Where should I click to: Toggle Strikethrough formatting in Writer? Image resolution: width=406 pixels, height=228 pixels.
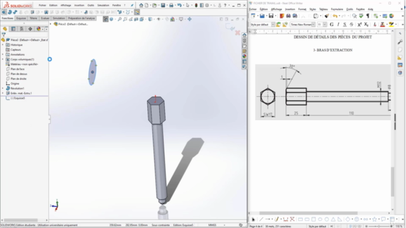[x=351, y=24]
